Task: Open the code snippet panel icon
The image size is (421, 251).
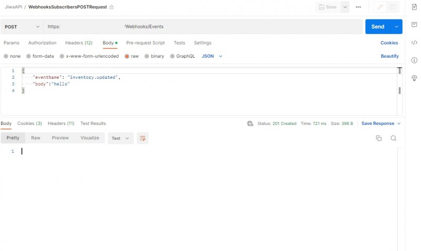Action: click(x=414, y=43)
